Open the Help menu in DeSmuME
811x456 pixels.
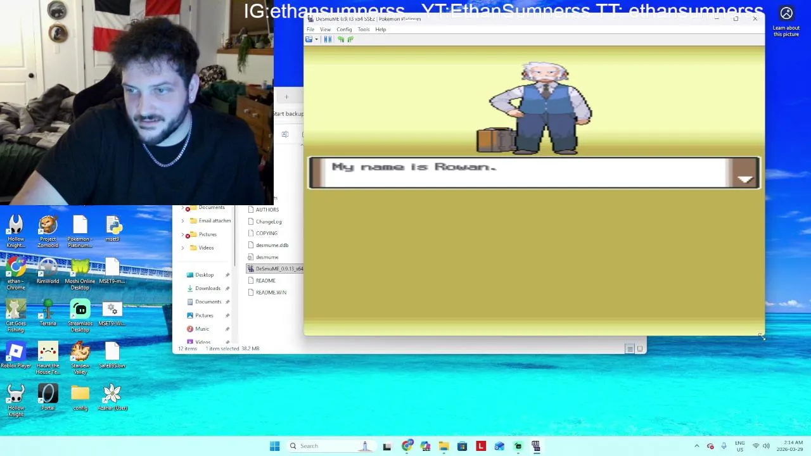(x=380, y=29)
